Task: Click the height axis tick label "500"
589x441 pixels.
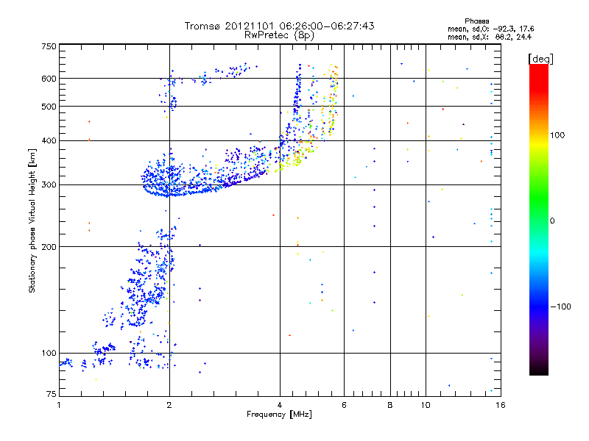Action: point(49,107)
